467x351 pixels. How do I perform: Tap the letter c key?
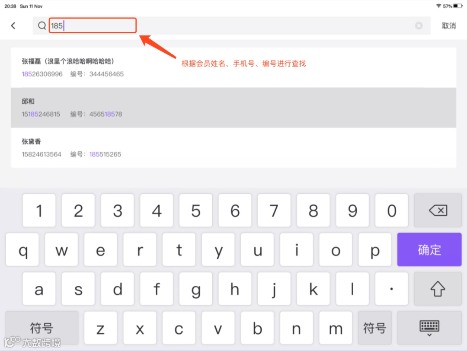(179, 328)
